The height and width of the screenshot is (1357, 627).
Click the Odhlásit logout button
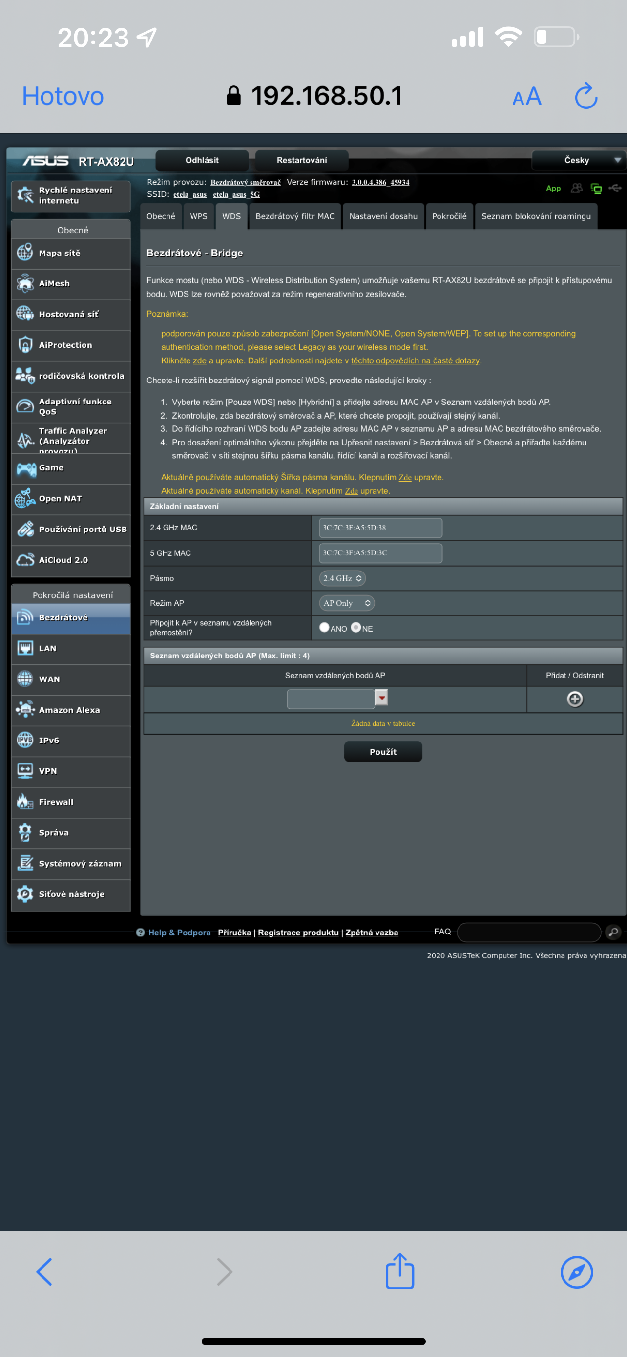tap(202, 160)
